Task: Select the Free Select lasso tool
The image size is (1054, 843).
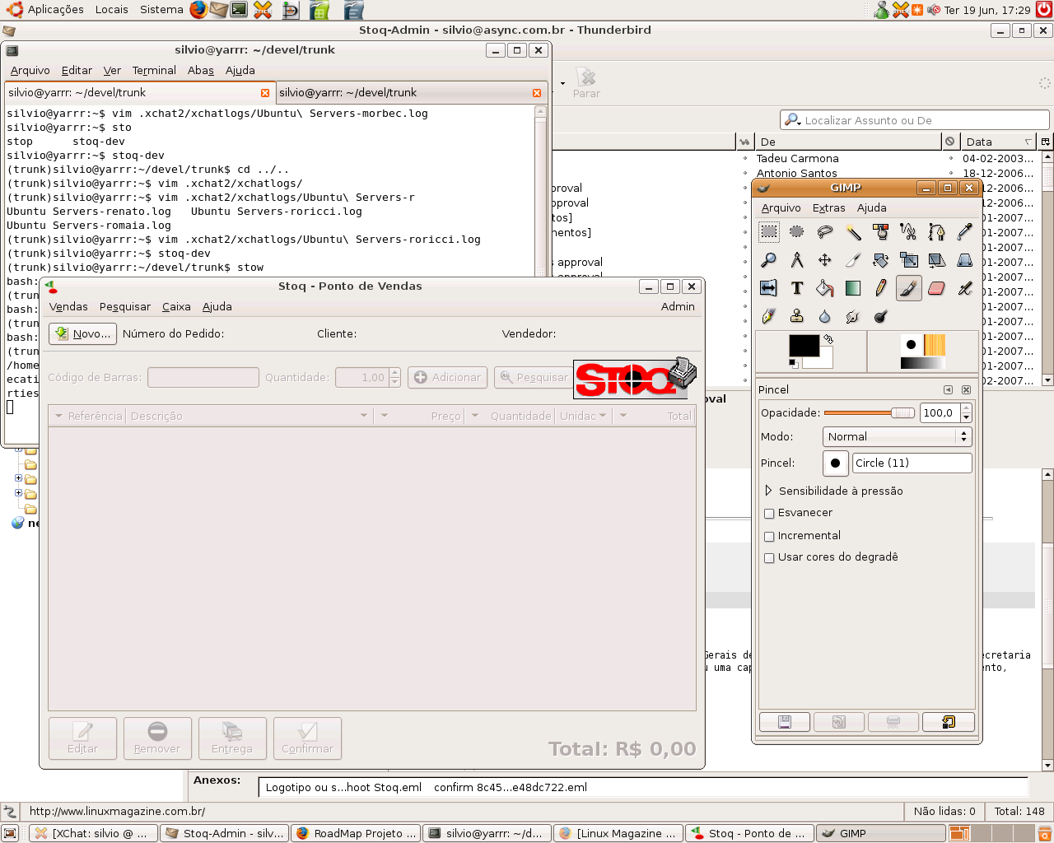Action: [824, 232]
